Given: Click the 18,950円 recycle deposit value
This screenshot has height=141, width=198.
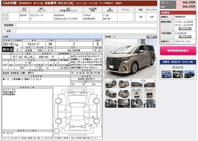Looking at the screenshot, I should click(x=65, y=68).
